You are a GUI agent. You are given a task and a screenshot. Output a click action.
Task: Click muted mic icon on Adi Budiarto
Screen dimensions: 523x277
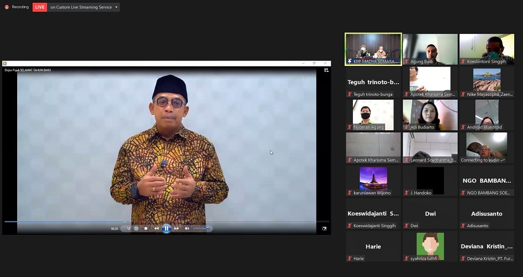pos(407,127)
